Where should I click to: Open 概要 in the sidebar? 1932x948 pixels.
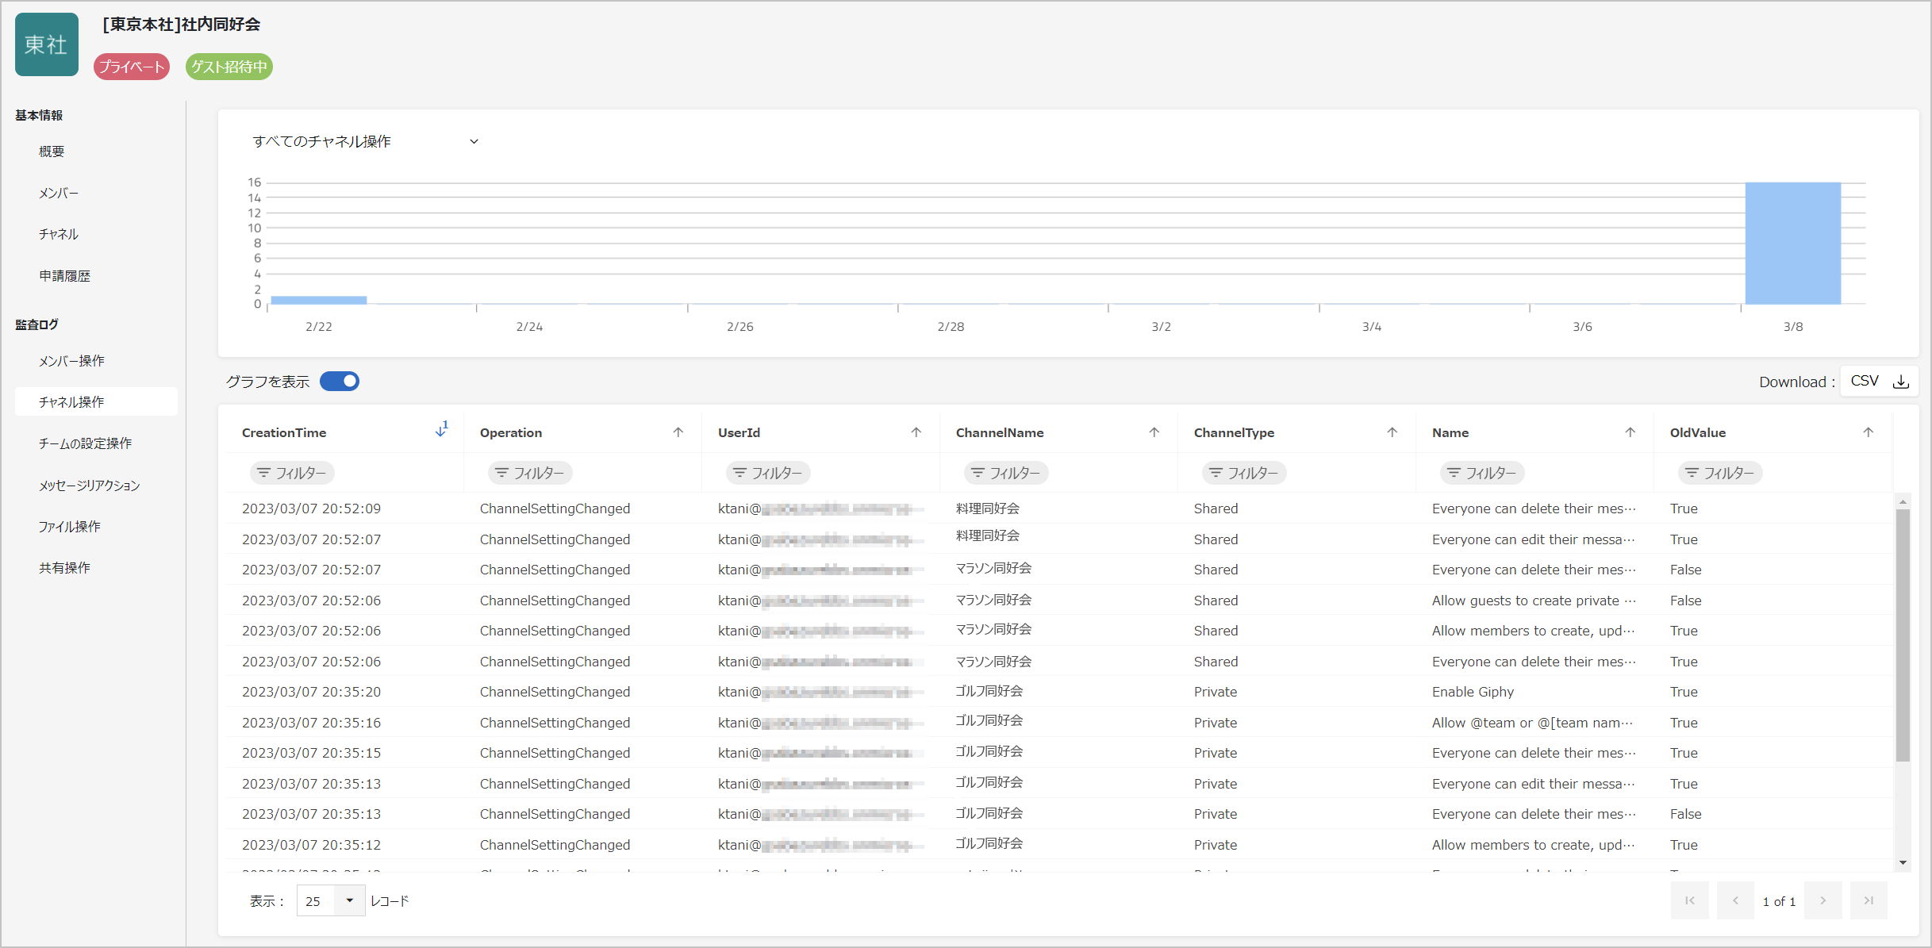point(52,151)
